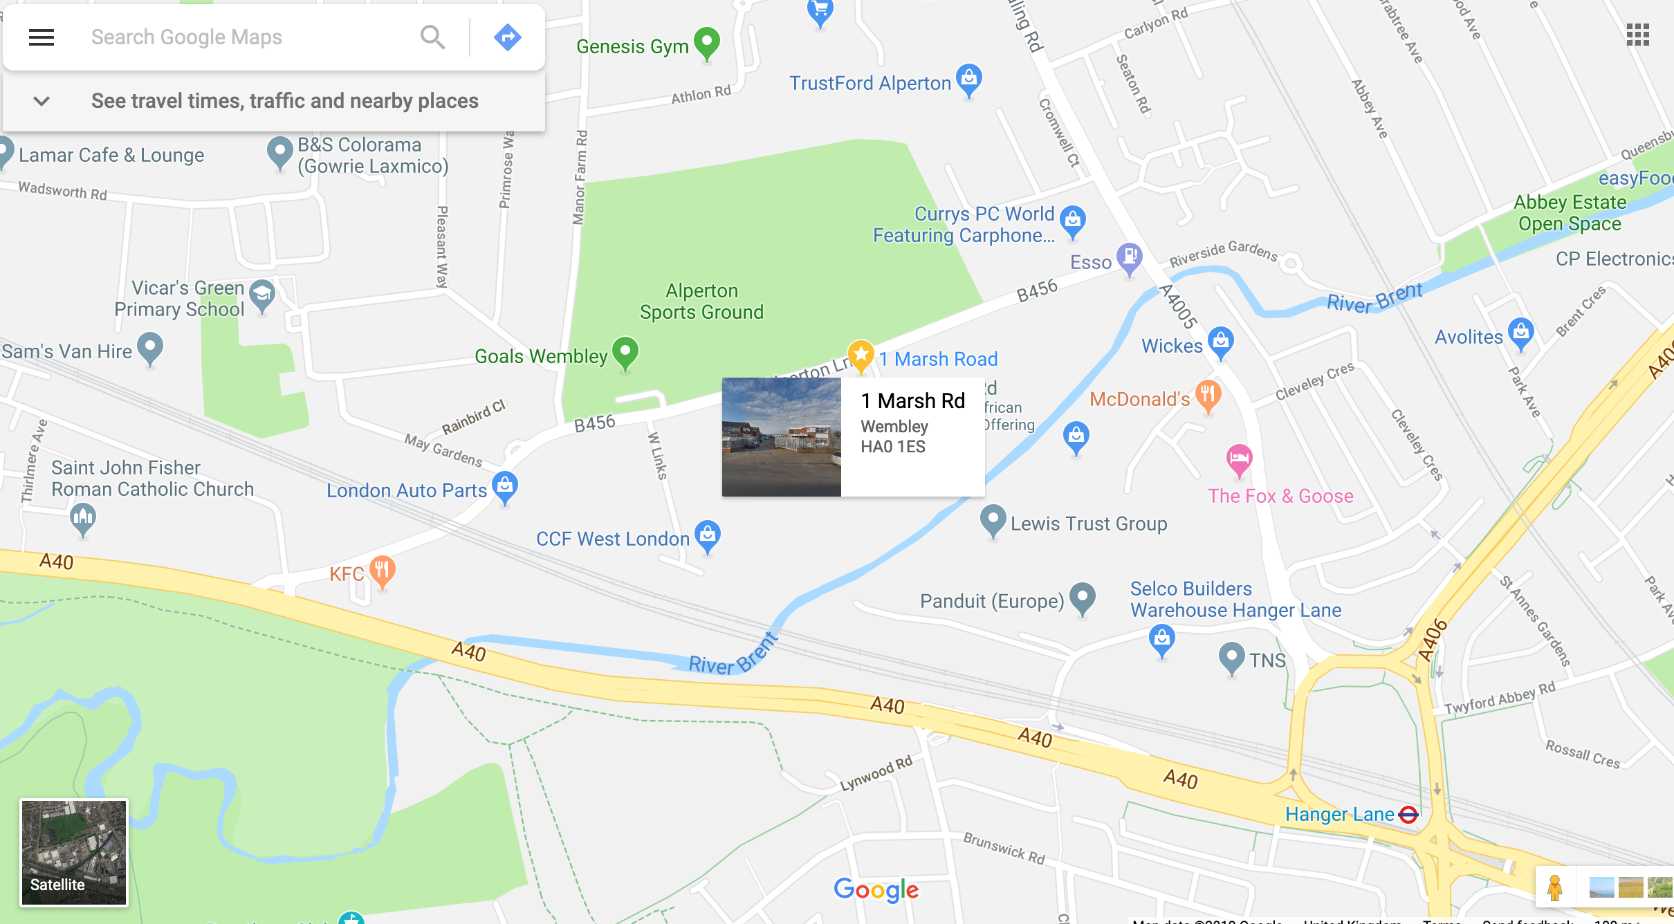Click the yellow star pin at 1 Marsh Road
Image resolution: width=1674 pixels, height=924 pixels.
(861, 356)
